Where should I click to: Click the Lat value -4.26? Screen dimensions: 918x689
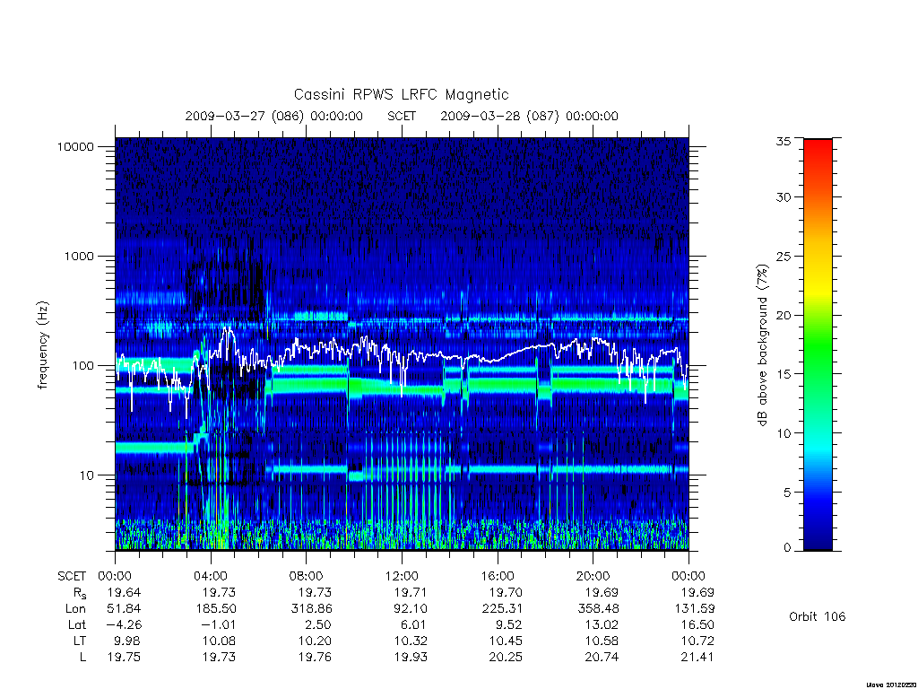[x=124, y=624]
